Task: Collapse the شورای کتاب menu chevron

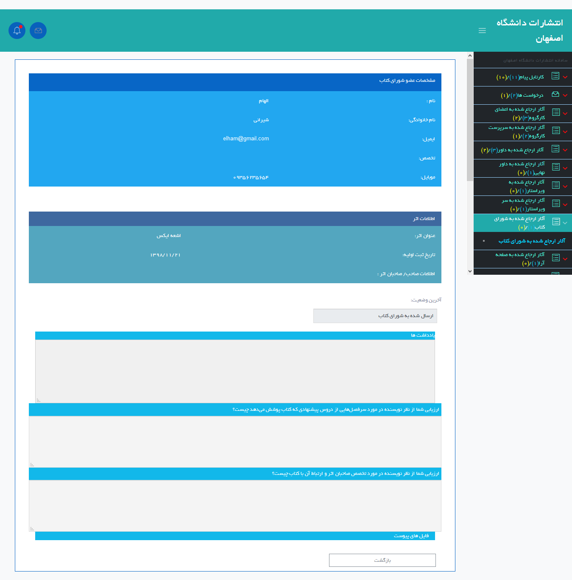Action: pos(565,223)
